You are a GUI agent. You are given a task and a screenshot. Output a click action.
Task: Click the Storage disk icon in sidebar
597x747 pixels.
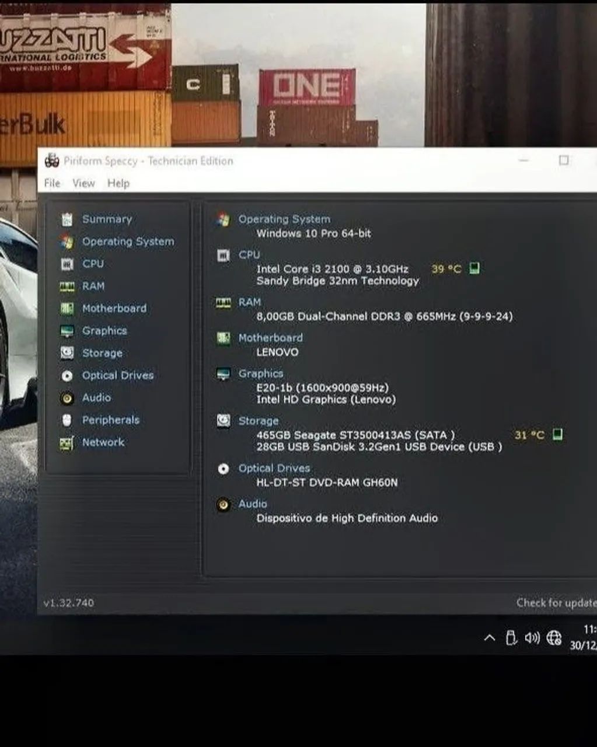(x=67, y=353)
